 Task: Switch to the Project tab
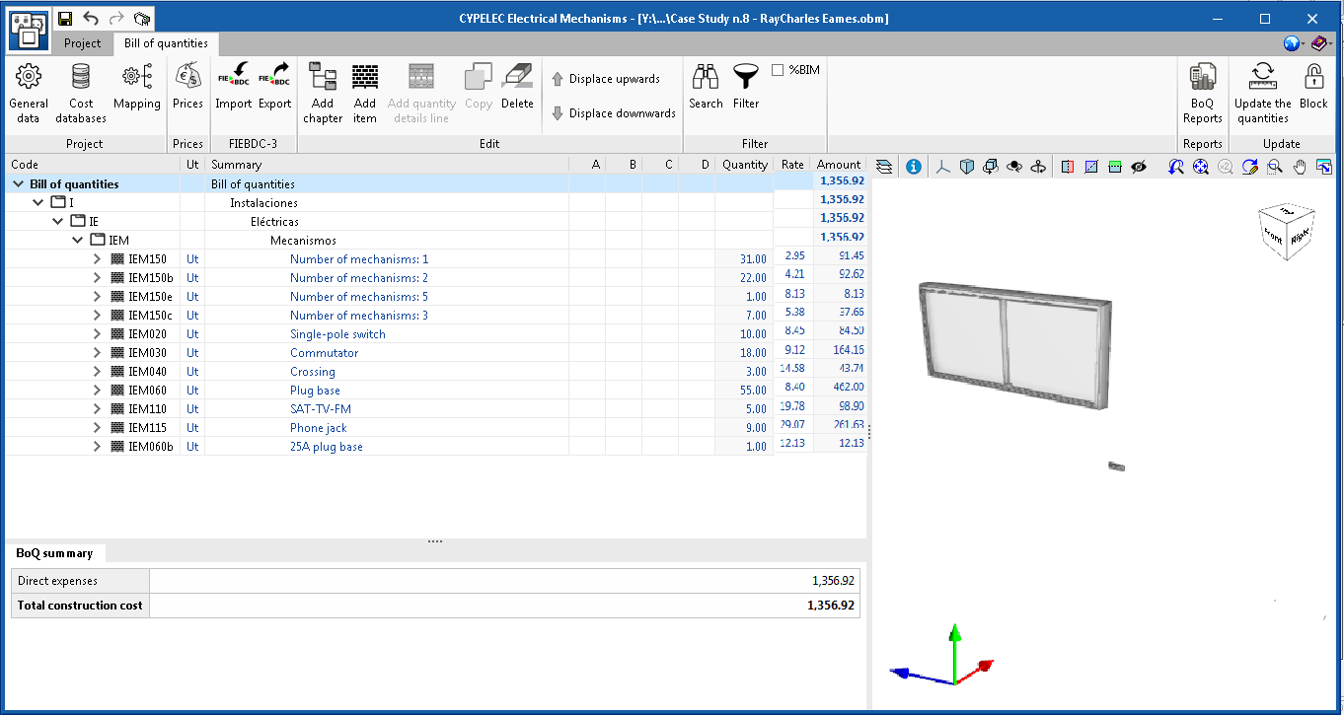coord(83,43)
